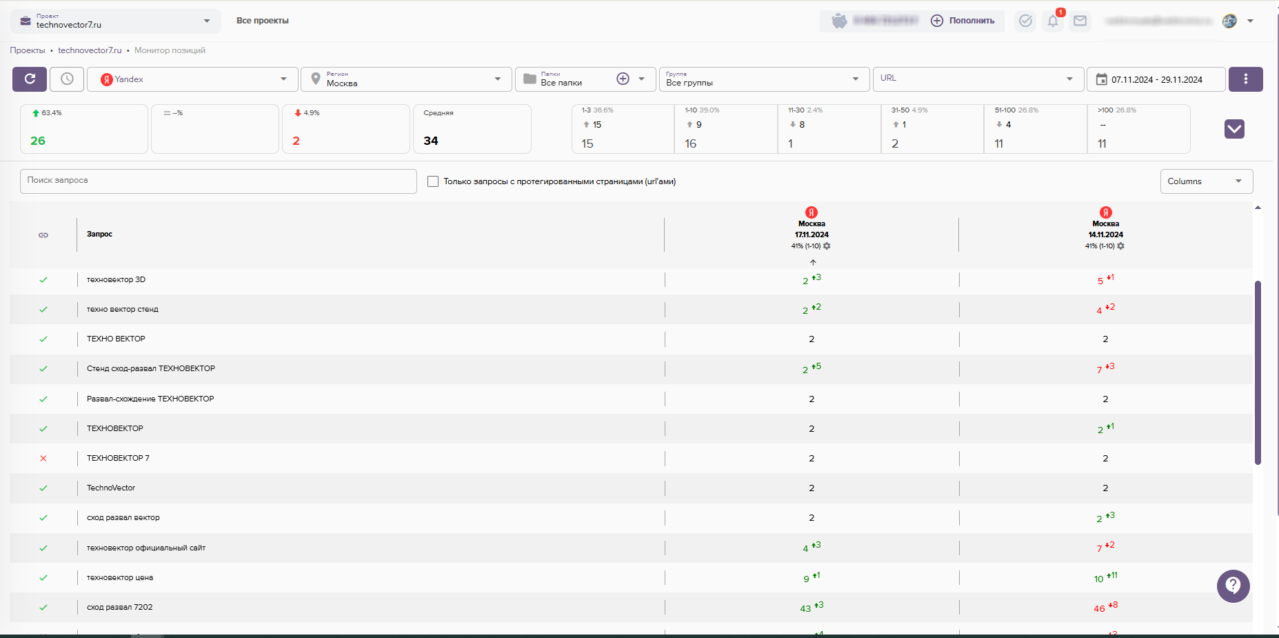Open the Yandex search engine dropdown

pos(193,79)
